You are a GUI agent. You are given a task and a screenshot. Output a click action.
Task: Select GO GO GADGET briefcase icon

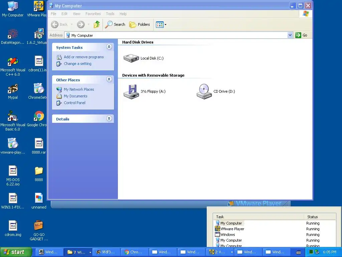click(x=39, y=231)
